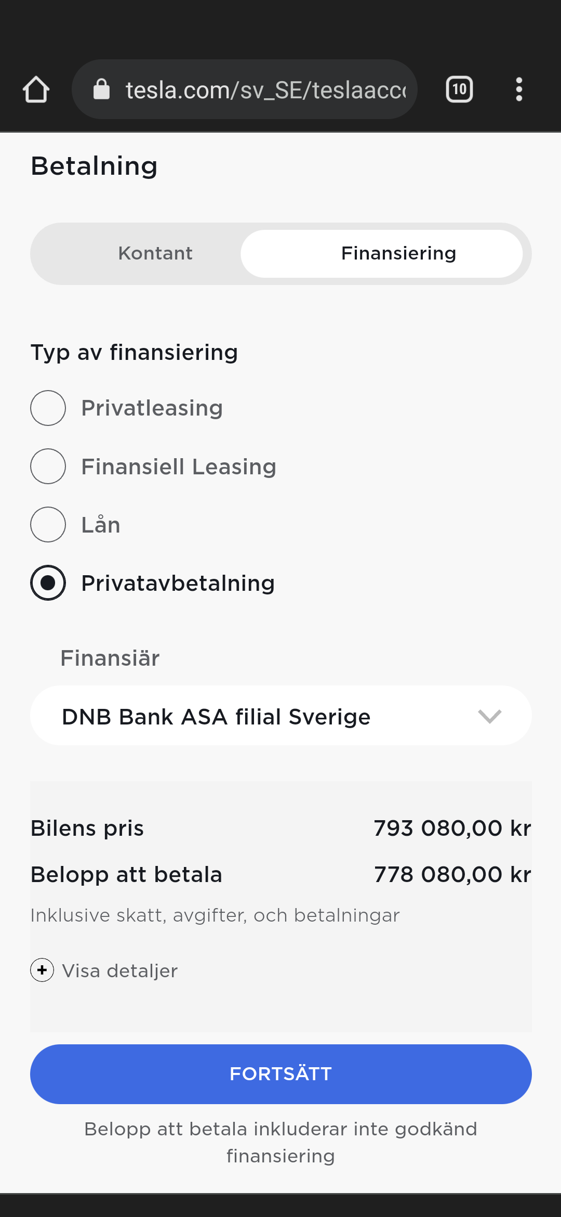The width and height of the screenshot is (561, 1217).
Task: Select the Finansiell Leasing radio button
Action: (x=48, y=466)
